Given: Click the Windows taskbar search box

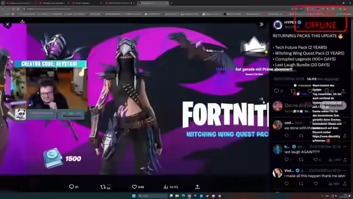Looking at the screenshot, I should (152, 196).
